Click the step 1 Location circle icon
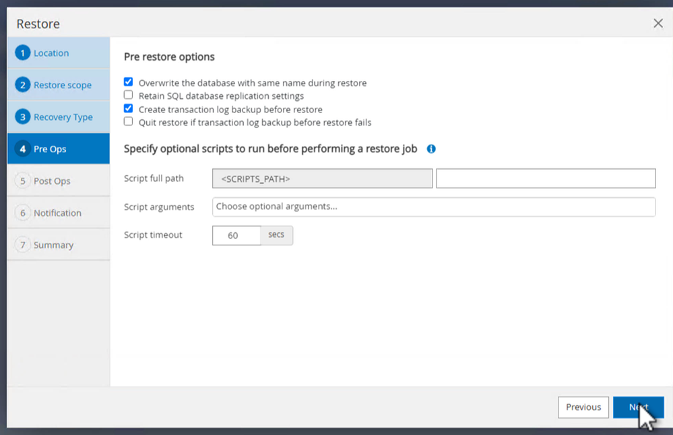 pyautogui.click(x=23, y=53)
